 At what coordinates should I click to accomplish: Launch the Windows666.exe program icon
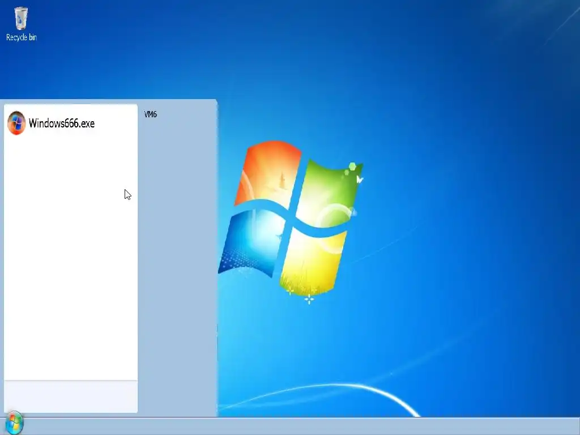(x=16, y=123)
